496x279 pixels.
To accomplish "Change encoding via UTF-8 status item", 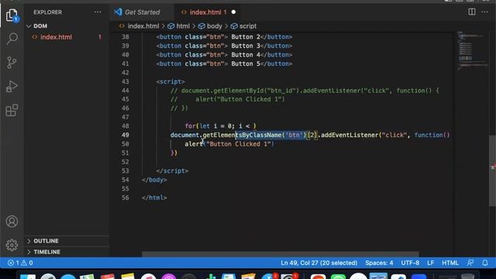I will [x=410, y=263].
